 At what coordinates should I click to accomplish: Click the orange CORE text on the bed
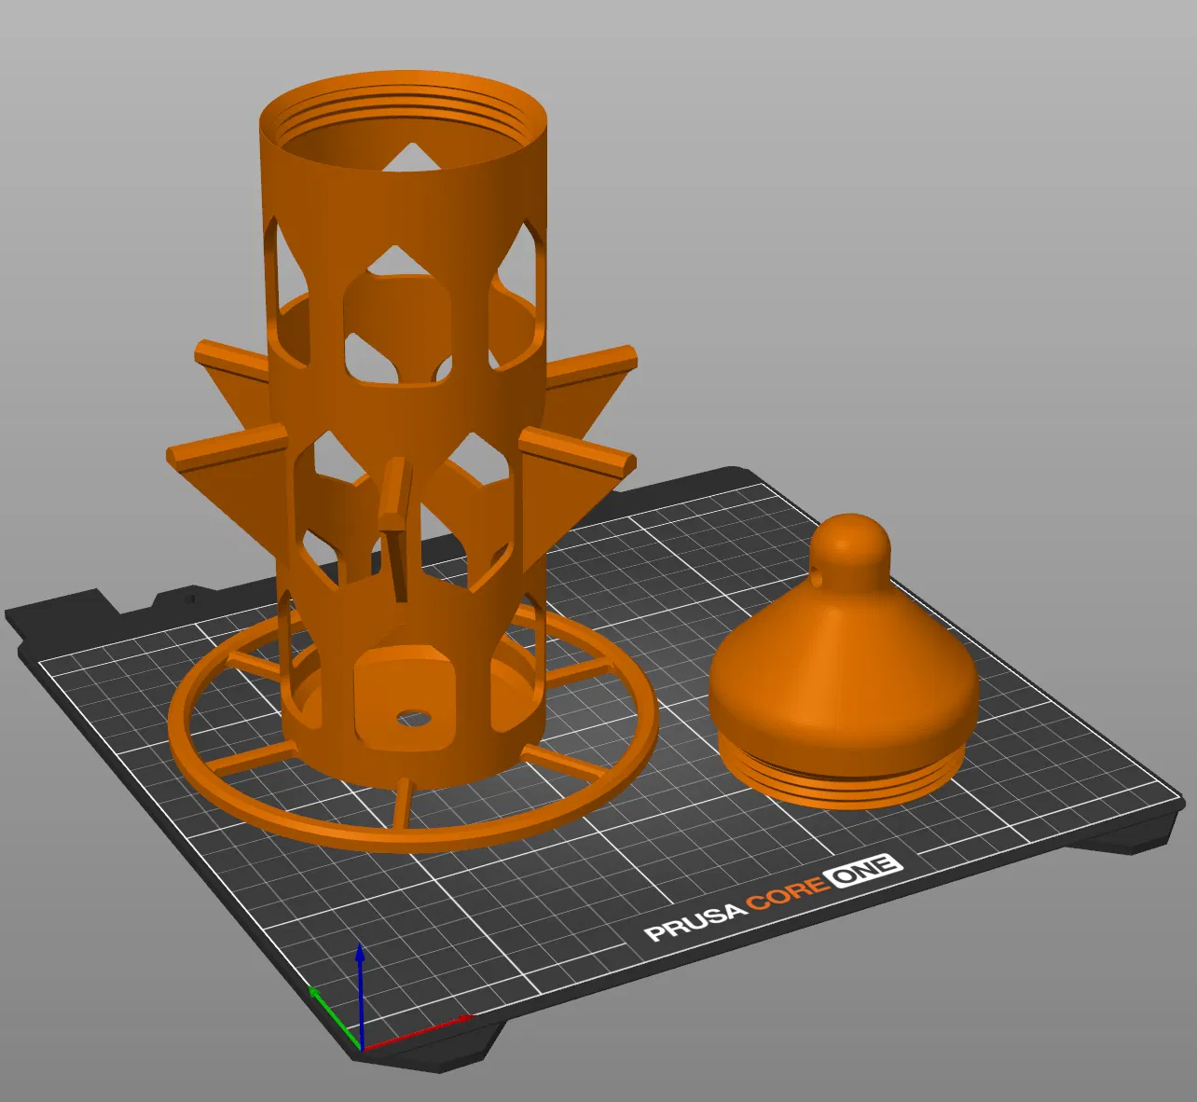tap(788, 893)
